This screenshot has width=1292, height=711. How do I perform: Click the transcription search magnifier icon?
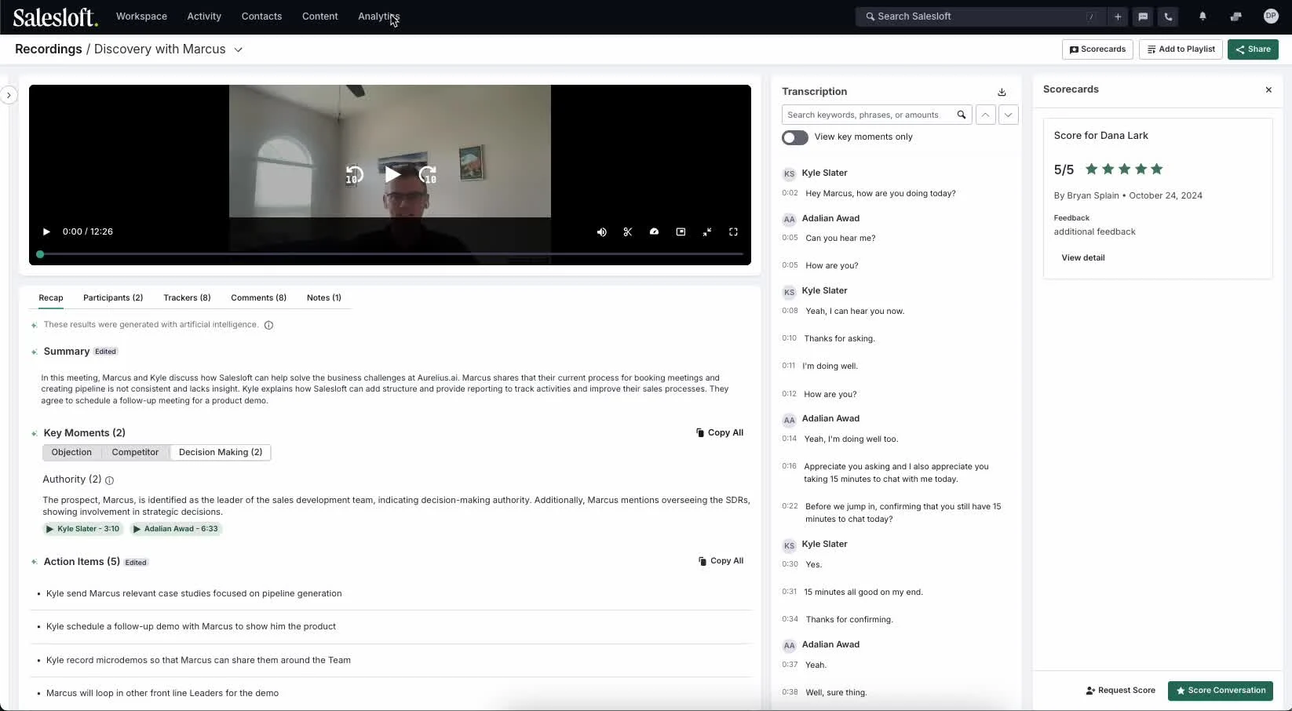click(961, 115)
